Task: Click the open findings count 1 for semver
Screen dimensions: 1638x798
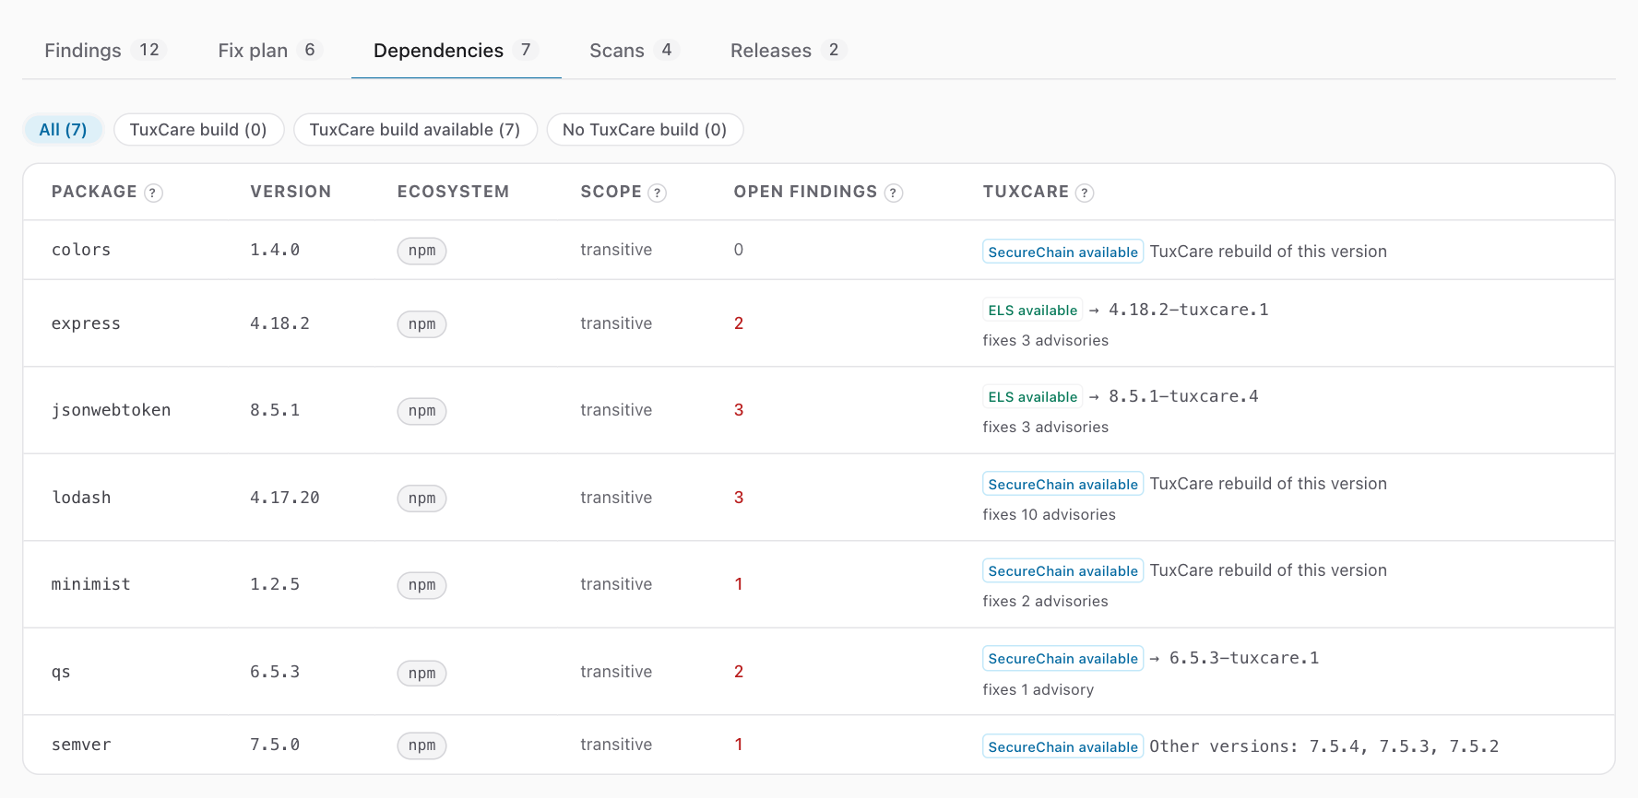Action: pos(739,745)
